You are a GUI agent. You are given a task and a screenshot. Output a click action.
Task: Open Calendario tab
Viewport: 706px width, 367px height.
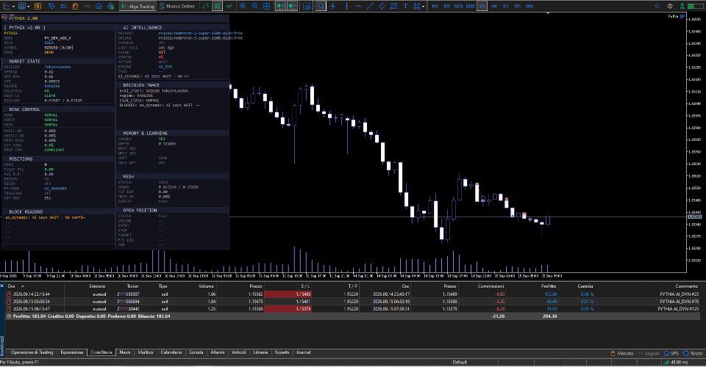171,352
